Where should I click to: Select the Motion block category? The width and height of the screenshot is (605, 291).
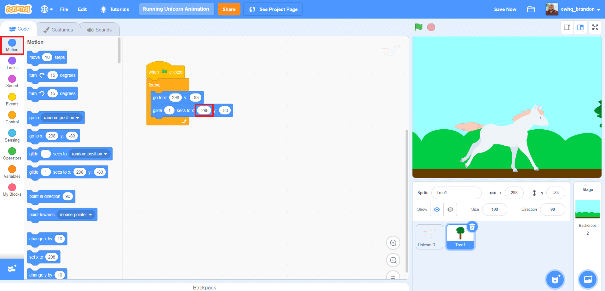tap(12, 45)
